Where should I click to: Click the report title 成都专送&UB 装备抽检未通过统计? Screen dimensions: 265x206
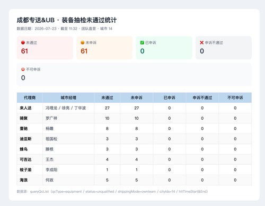coord(67,20)
